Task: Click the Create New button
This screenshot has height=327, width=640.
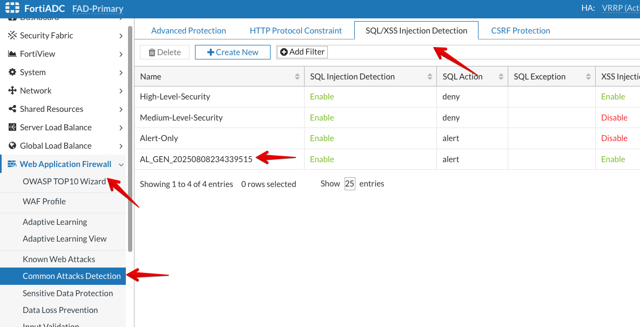Action: pyautogui.click(x=232, y=52)
